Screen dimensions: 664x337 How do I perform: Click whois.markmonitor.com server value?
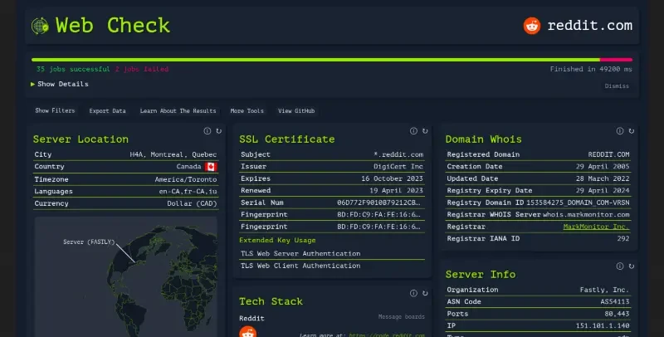coord(586,215)
